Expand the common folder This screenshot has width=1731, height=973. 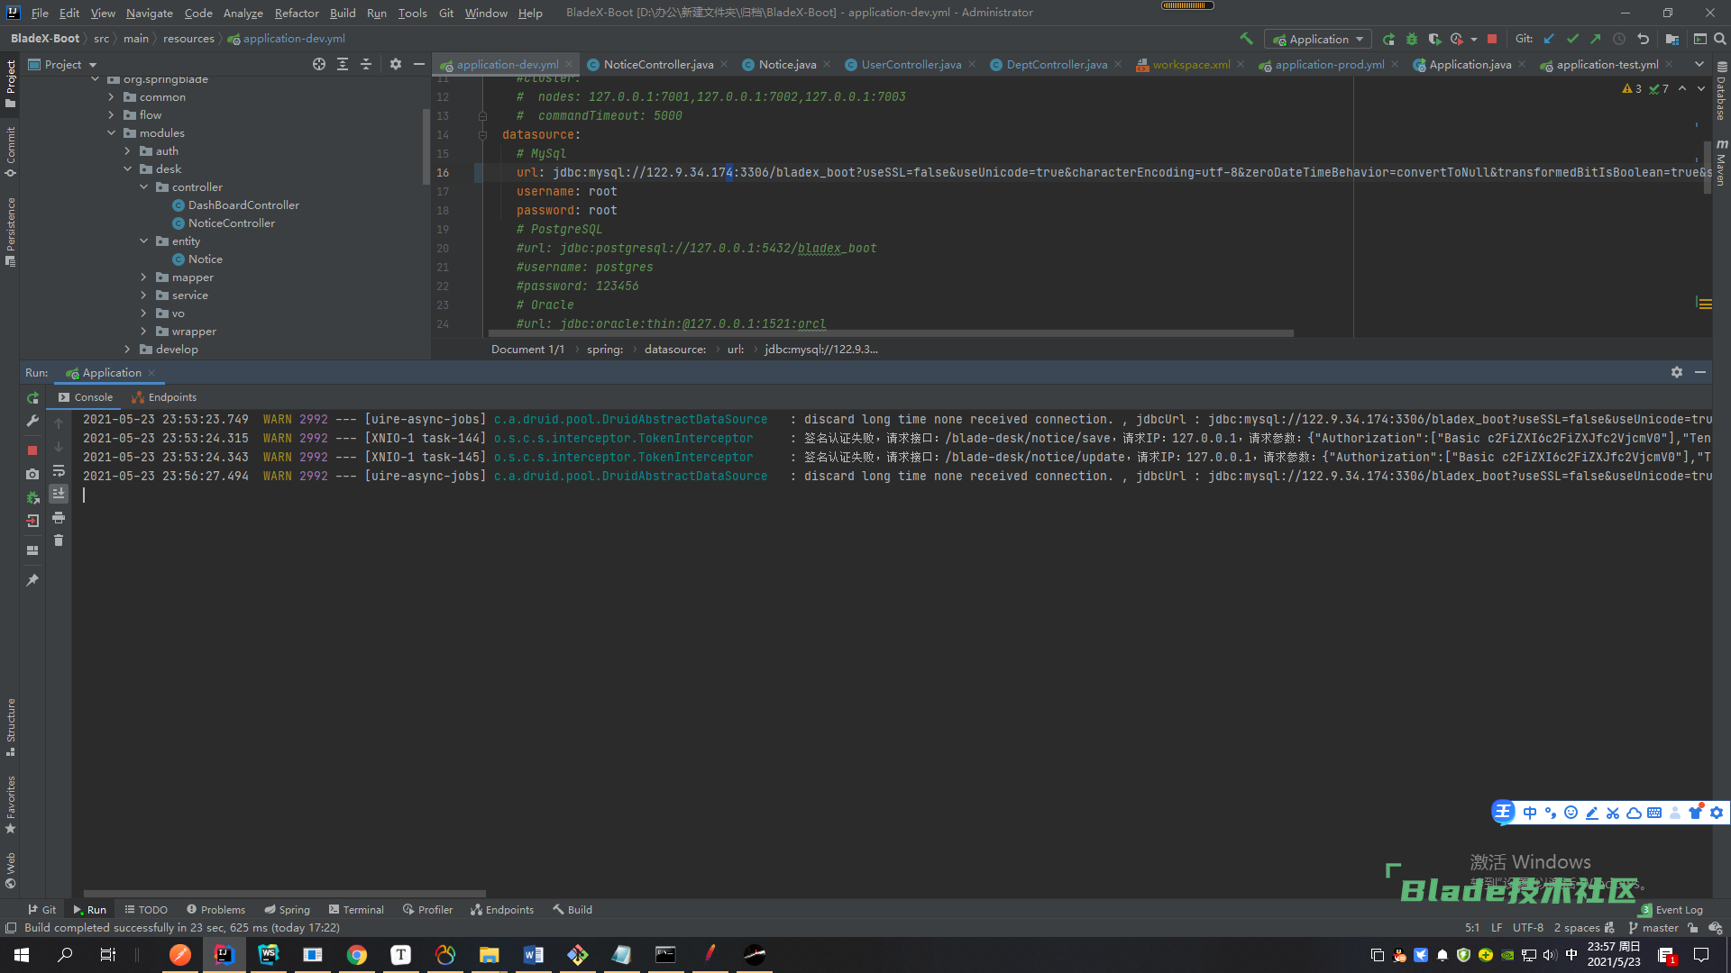[111, 97]
